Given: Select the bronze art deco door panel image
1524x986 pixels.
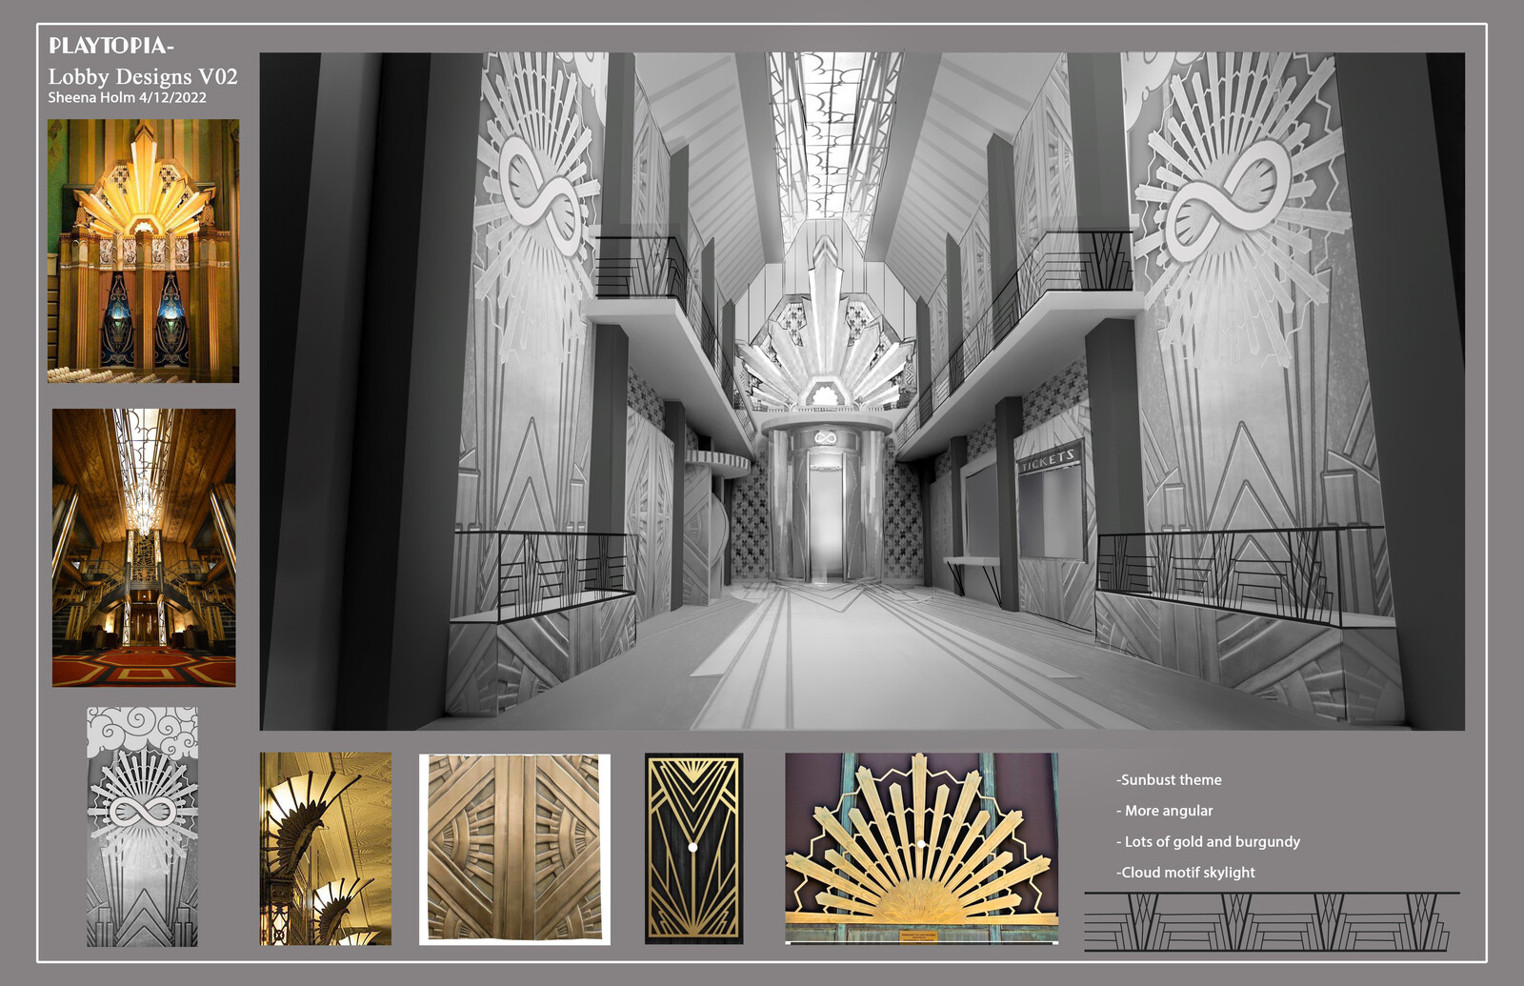Looking at the screenshot, I should pyautogui.click(x=514, y=849).
